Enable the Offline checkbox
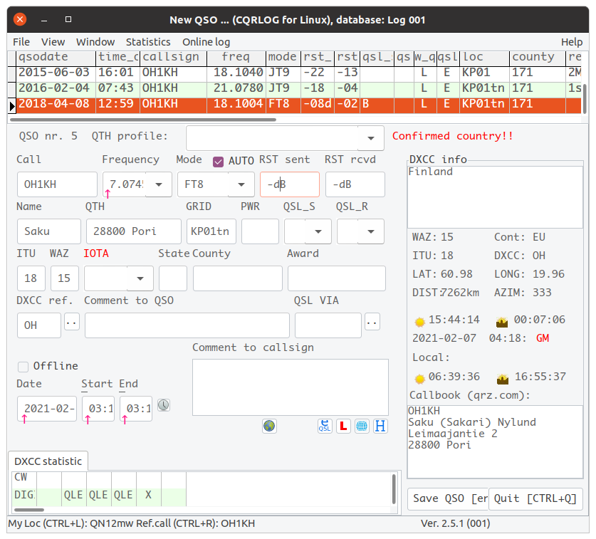 (x=23, y=367)
